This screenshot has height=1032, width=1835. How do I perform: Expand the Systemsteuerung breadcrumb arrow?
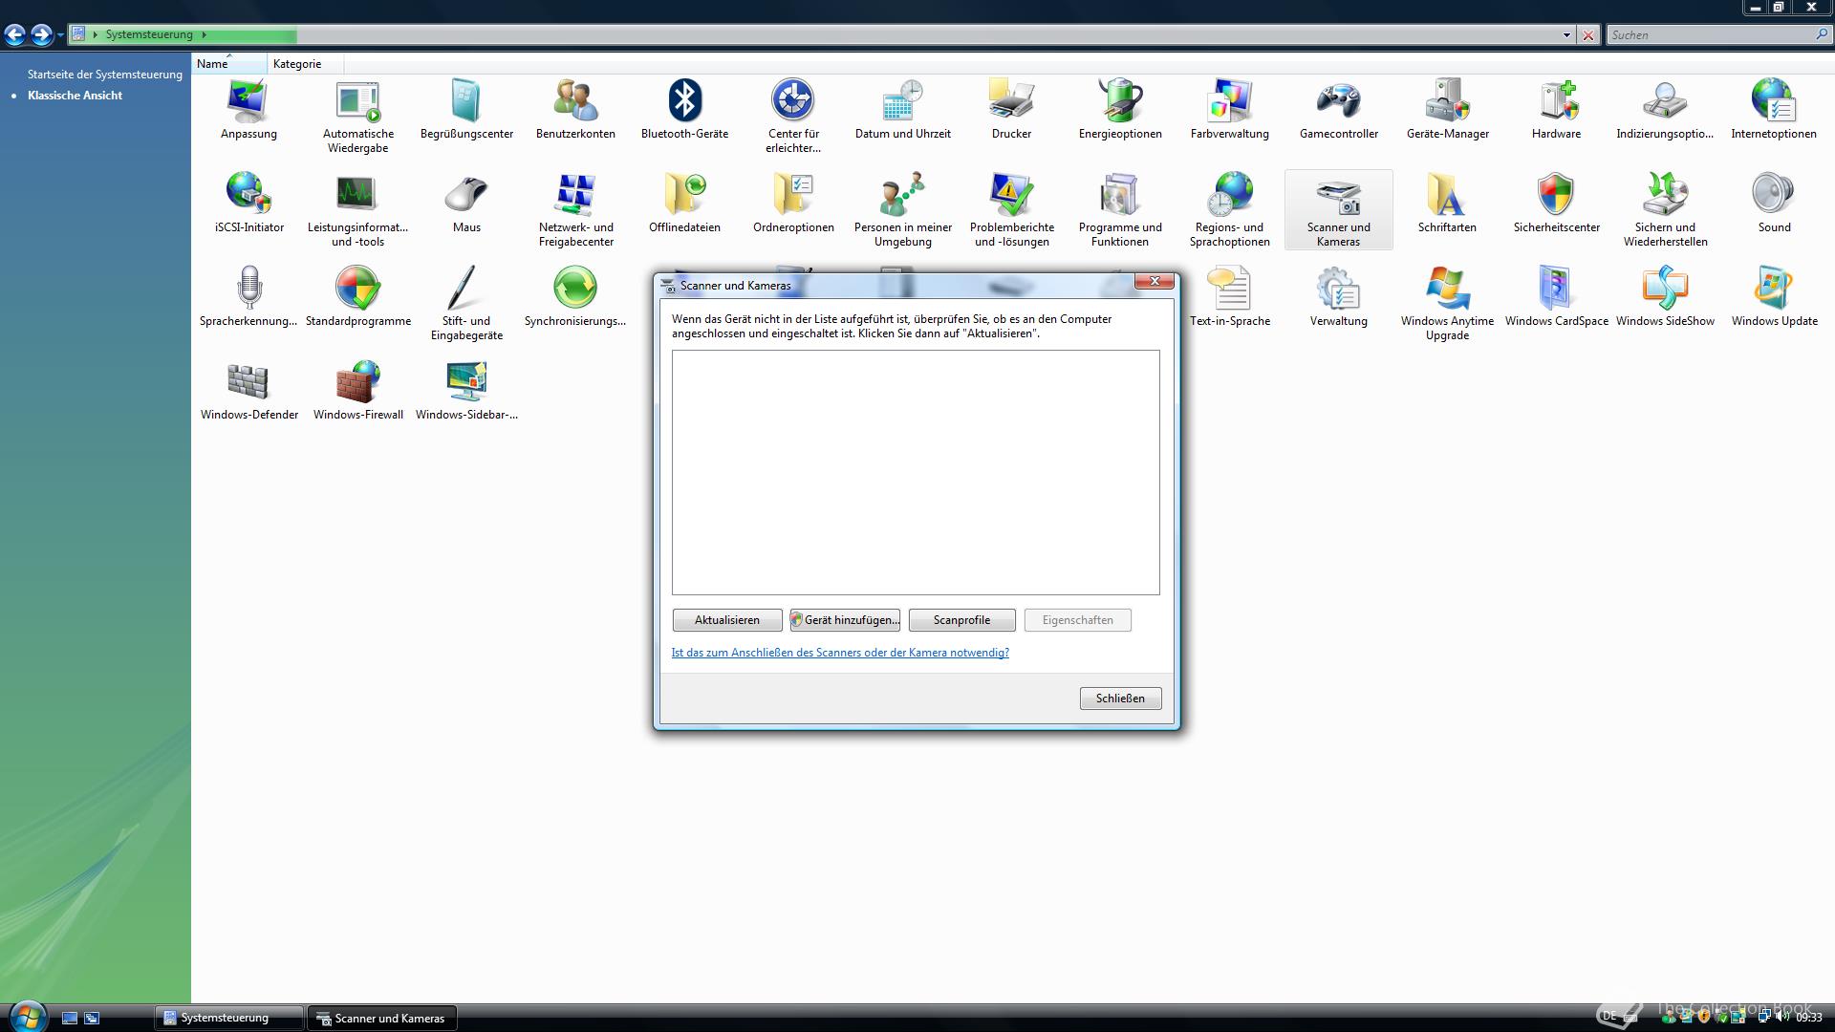click(x=205, y=35)
